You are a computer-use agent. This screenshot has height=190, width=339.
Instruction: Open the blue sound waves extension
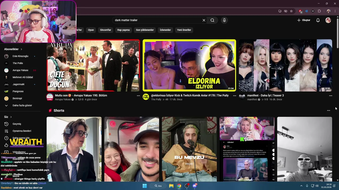point(306,11)
